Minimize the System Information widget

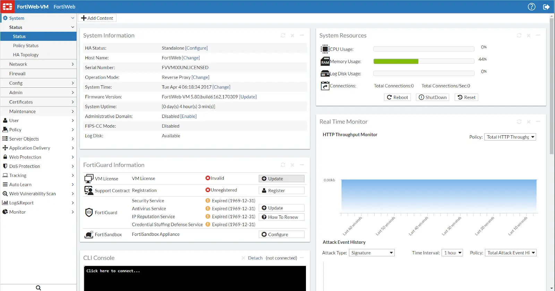click(x=302, y=35)
